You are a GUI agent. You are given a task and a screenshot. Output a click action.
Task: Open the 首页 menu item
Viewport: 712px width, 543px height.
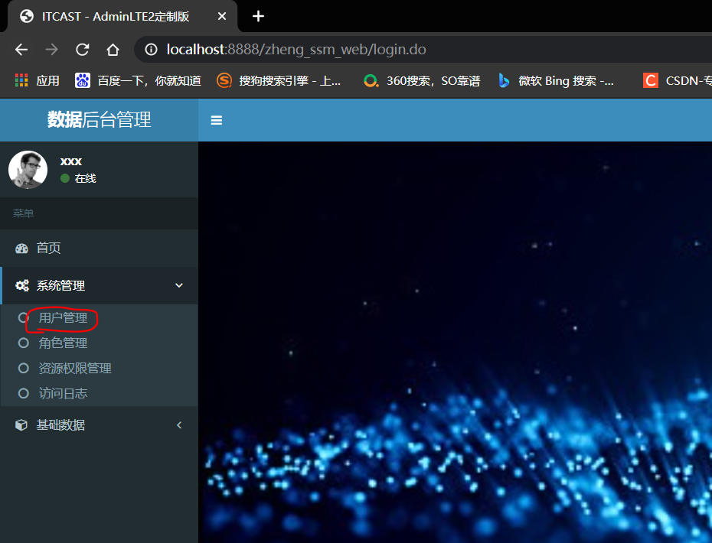(x=99, y=248)
